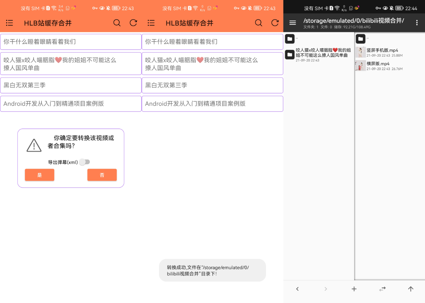Open parent folder icon in left file pane

pos(290,39)
